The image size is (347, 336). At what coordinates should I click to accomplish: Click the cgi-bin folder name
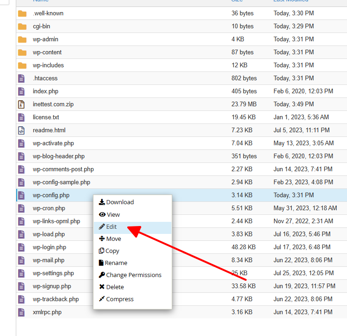(x=41, y=26)
